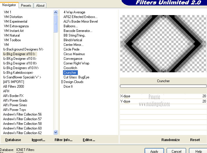Choose Cut Glass BugEye filter
The width and height of the screenshot is (207, 153).
pyautogui.click(x=76, y=77)
